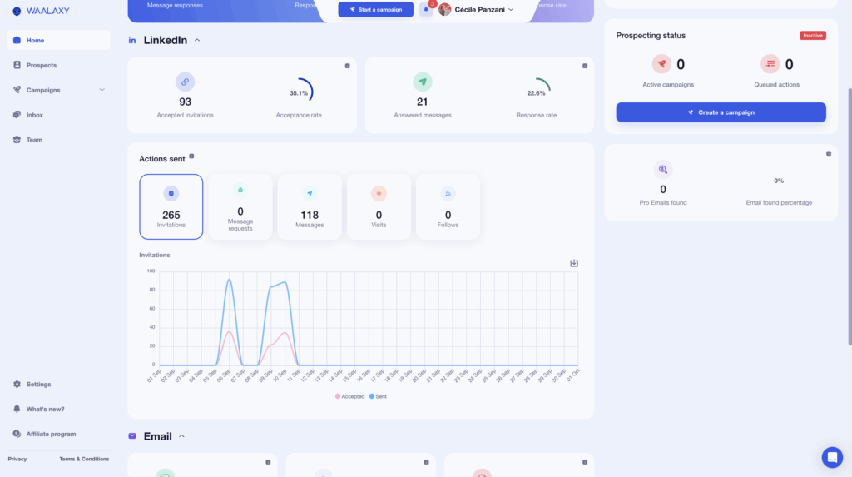Click info icon next to Actions sent

pyautogui.click(x=191, y=157)
